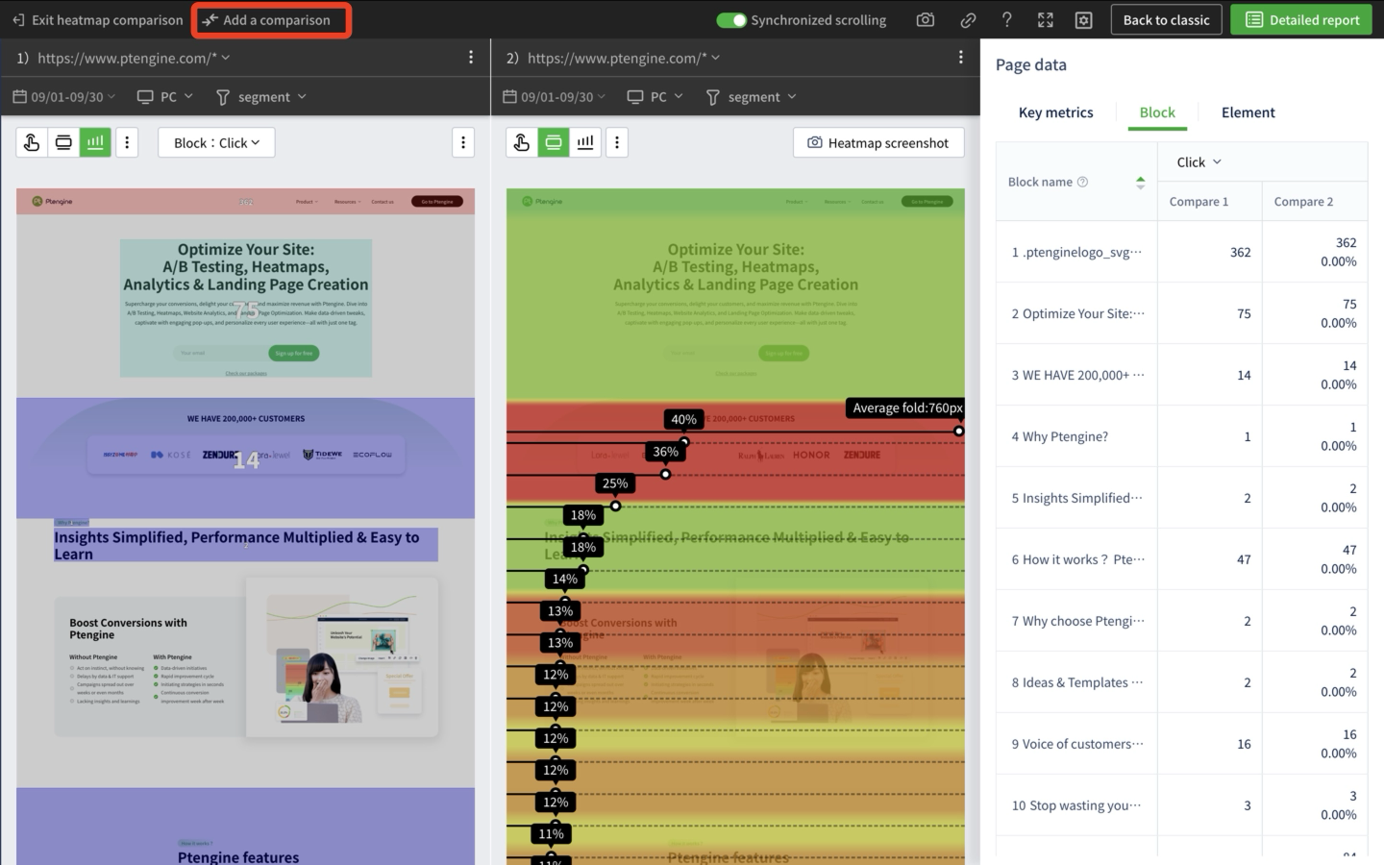Select scroll heatmap icon in comparison 2

tap(554, 142)
